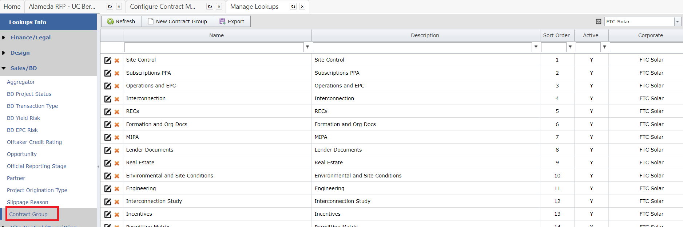Open the Partner lookup

pos(16,178)
